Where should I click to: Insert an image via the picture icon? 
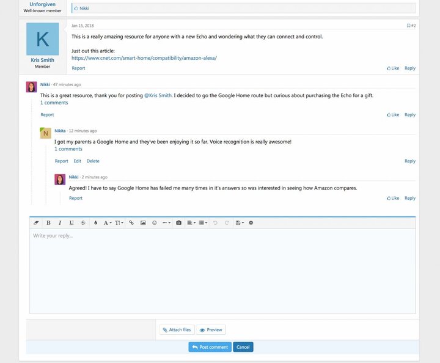click(143, 223)
